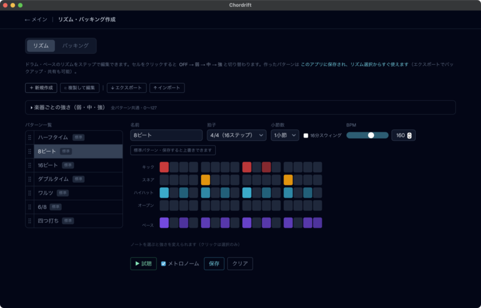Open the 小節数 dropdown
481x308 pixels.
(x=285, y=135)
